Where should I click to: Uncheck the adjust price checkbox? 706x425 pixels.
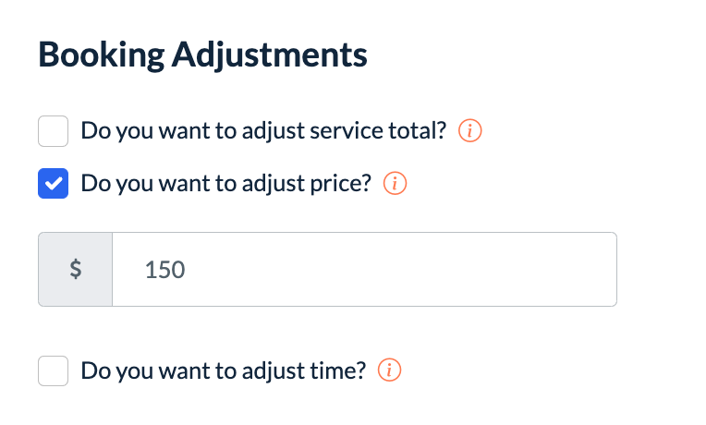54,184
